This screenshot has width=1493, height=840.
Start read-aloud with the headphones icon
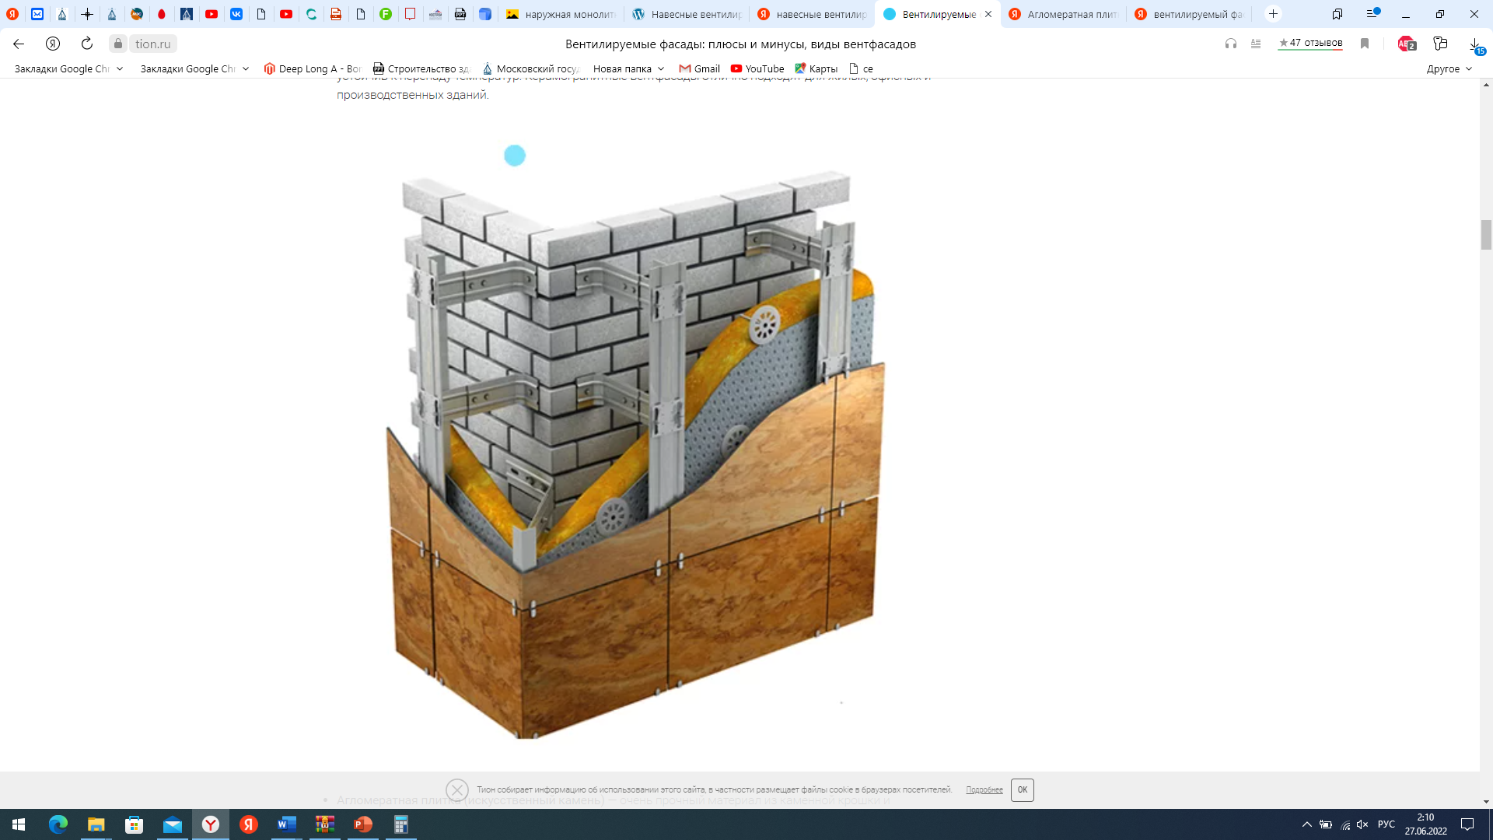(x=1231, y=44)
